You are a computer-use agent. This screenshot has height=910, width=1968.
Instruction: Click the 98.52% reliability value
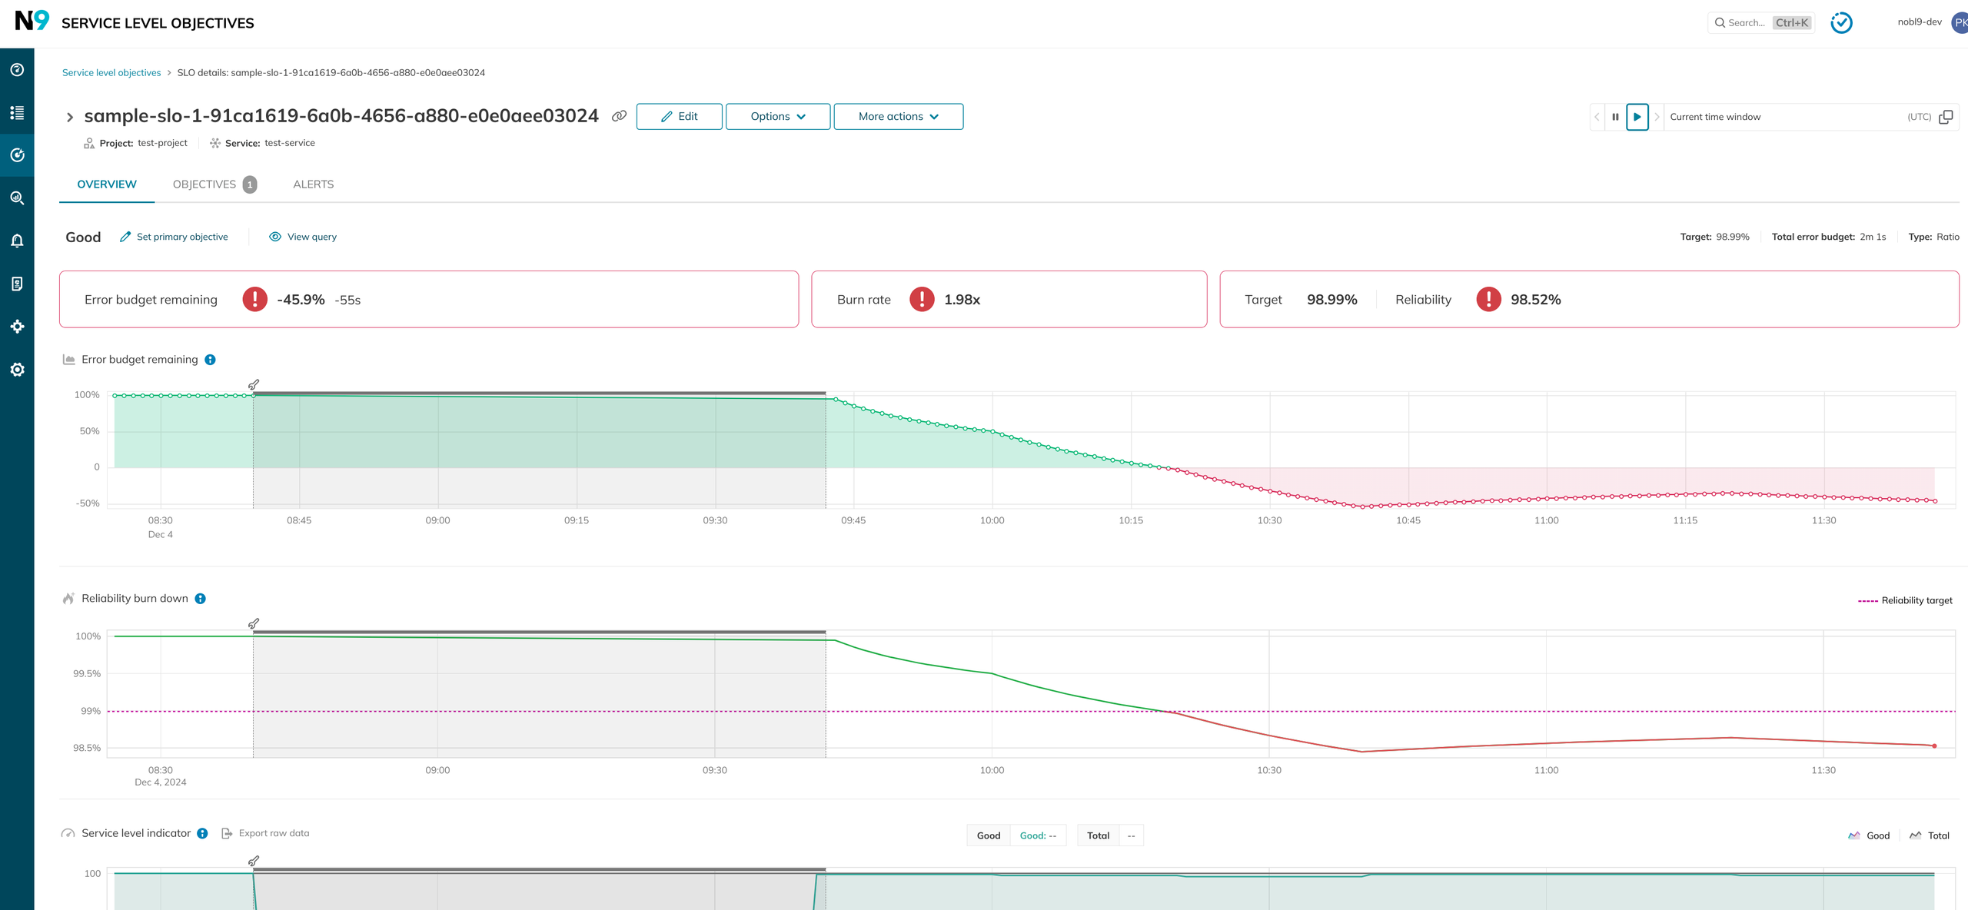[x=1536, y=300]
